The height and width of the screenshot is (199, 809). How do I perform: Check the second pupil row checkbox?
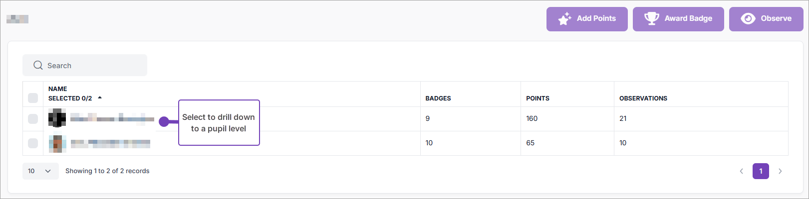(x=33, y=143)
